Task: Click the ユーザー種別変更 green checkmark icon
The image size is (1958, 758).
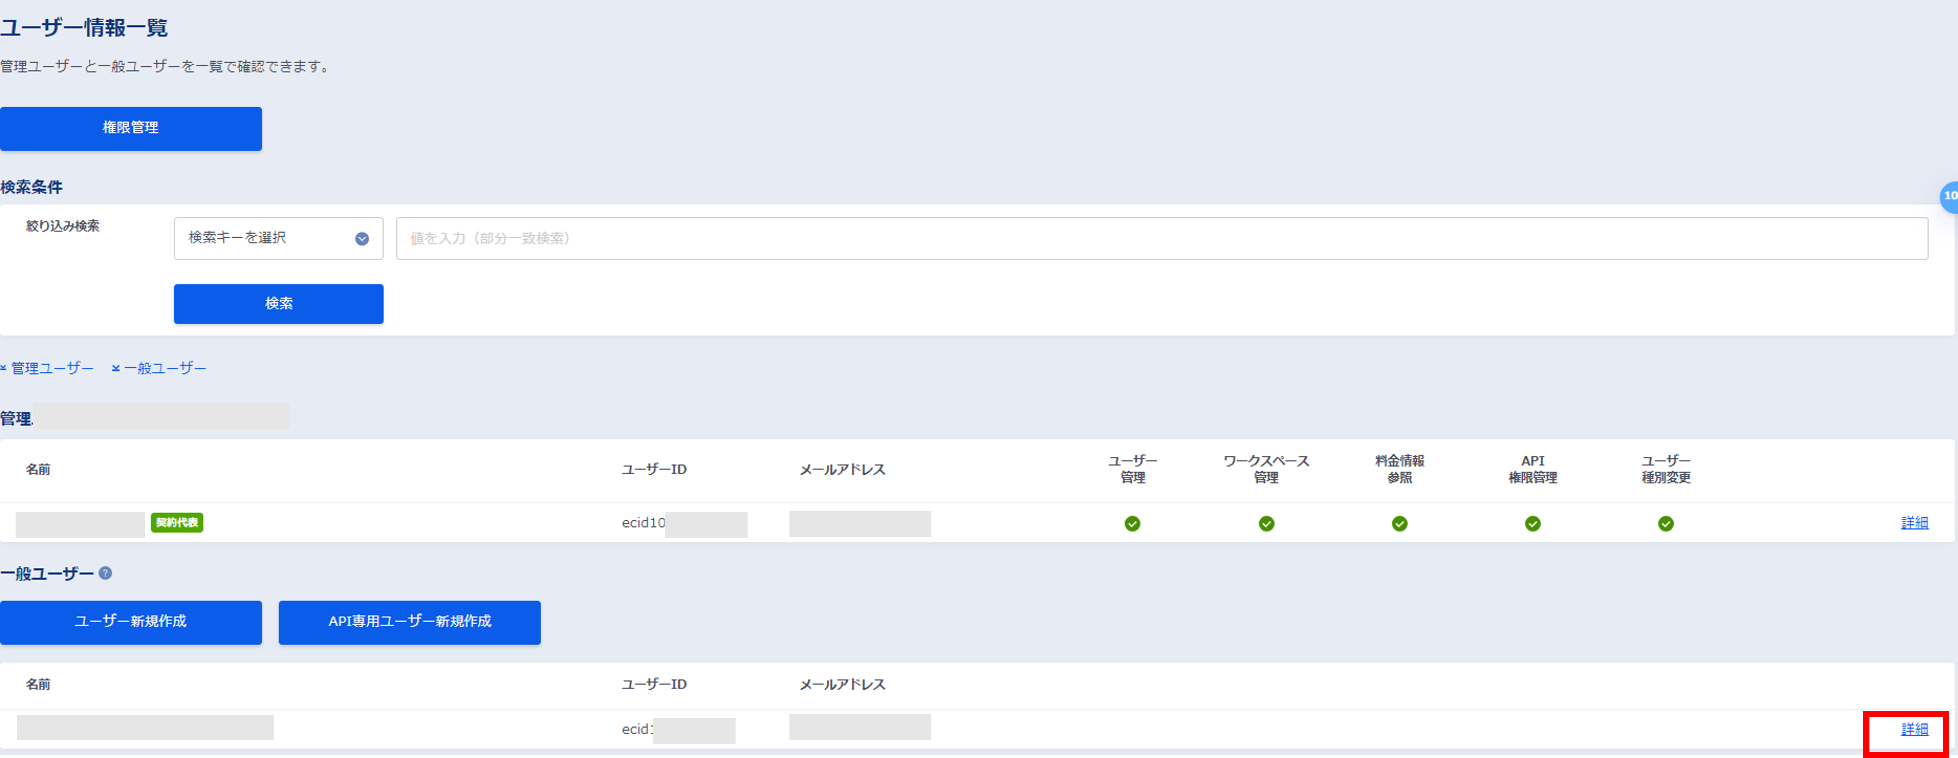Action: click(1666, 523)
